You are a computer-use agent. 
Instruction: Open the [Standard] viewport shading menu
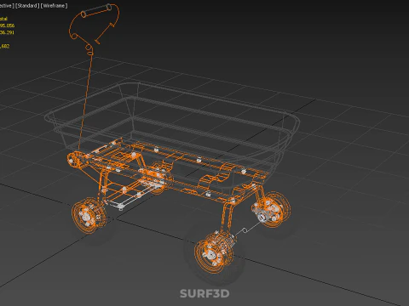point(27,6)
